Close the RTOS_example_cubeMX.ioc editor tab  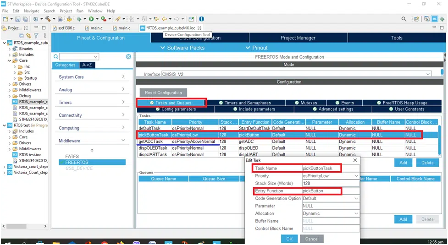pyautogui.click(x=199, y=28)
